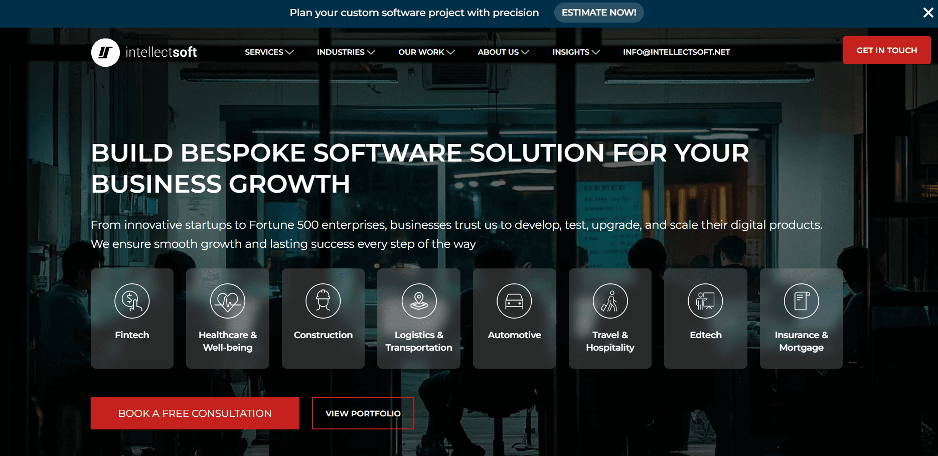Click the Intellectsoft round logo

point(105,52)
